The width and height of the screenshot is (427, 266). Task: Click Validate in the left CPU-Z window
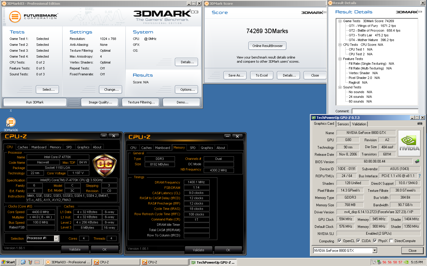(75, 249)
